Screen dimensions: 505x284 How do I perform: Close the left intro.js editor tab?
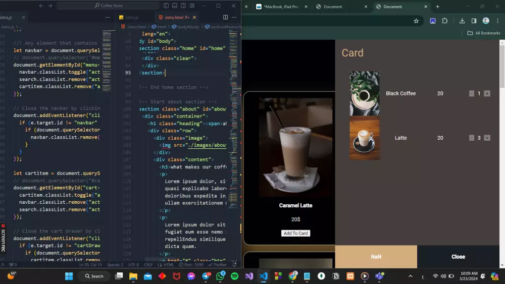tap(24, 17)
